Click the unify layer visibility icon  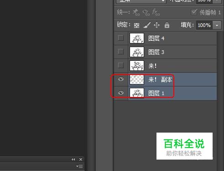pyautogui.click(x=146, y=12)
